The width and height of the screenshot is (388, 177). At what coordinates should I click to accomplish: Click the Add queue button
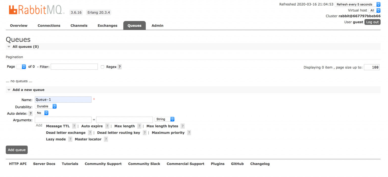coord(17,150)
